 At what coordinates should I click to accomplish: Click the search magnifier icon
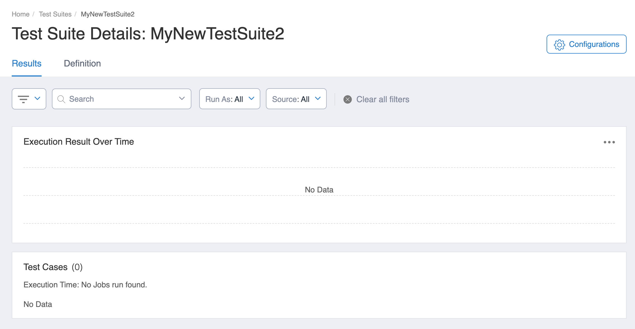61,99
